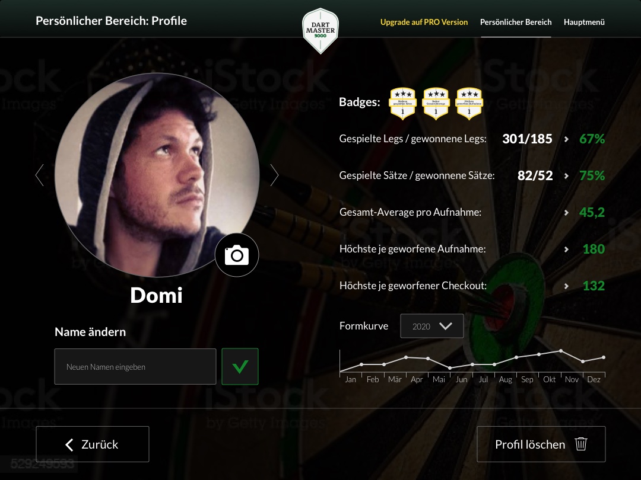This screenshot has width=641, height=480.
Task: Focus the Neuen Namen eingeben field
Action: (135, 367)
